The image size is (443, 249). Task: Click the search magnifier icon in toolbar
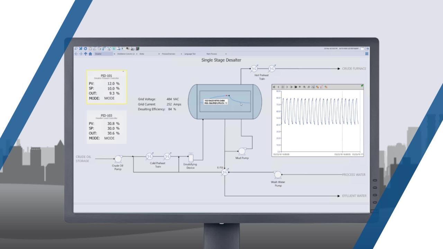[76, 49]
